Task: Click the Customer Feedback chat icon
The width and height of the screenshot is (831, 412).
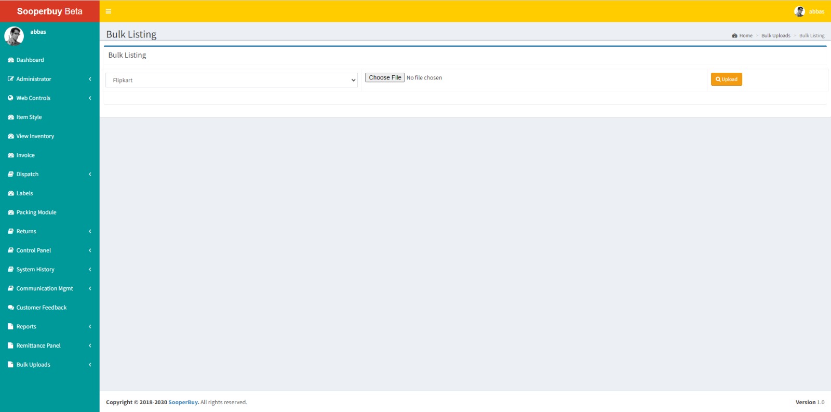Action: pos(11,308)
